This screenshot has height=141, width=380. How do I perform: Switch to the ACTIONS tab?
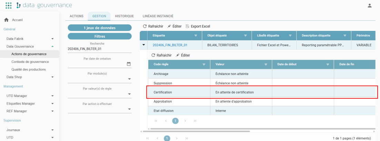point(77,16)
